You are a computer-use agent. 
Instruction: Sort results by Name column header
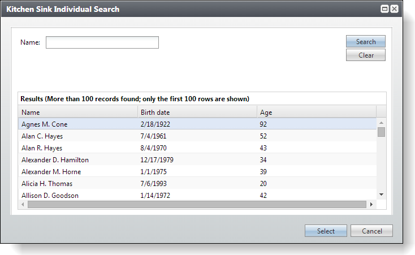pyautogui.click(x=78, y=113)
